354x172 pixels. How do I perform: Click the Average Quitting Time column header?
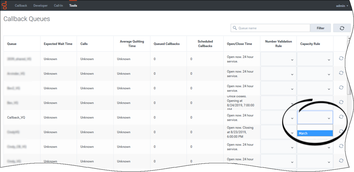(132, 44)
